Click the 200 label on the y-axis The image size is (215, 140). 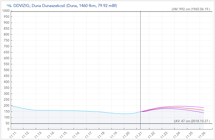pyautogui.click(x=7, y=106)
